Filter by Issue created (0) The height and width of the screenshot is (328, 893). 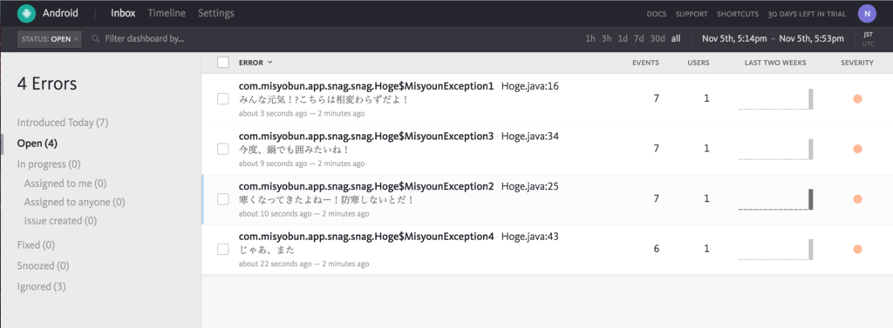60,221
